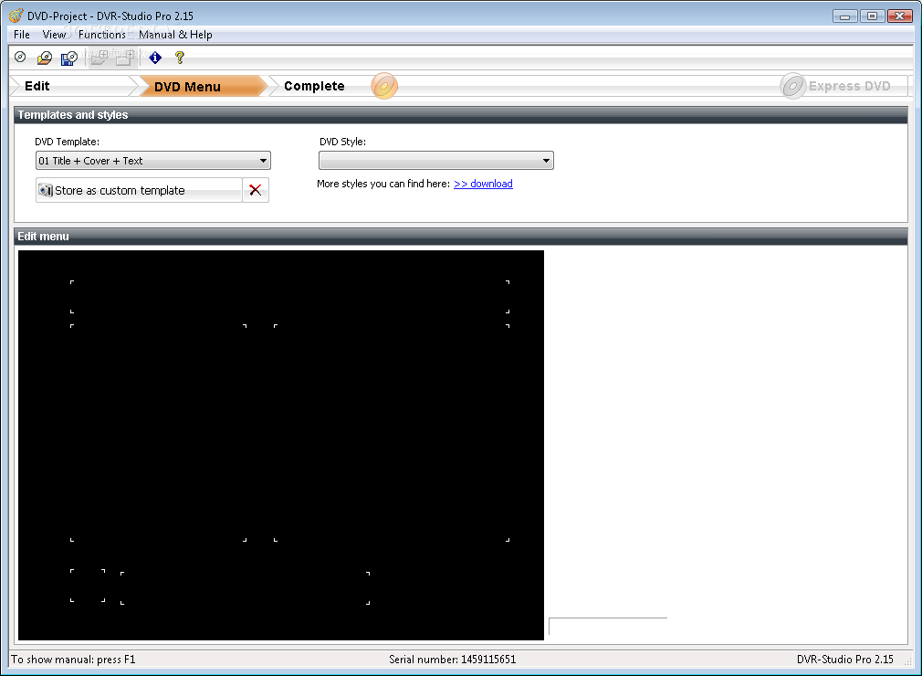The height and width of the screenshot is (676, 922).
Task: Click the Edit menu panel header
Action: click(461, 237)
